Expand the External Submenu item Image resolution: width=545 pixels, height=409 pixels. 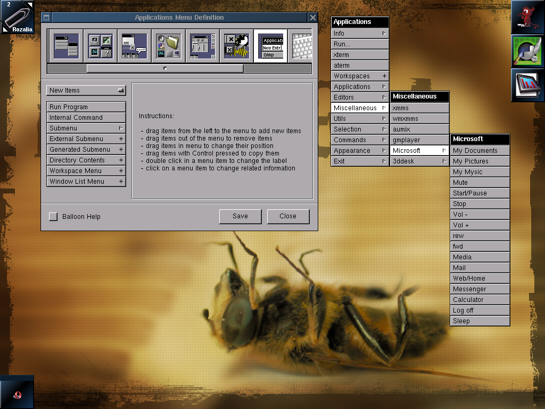click(86, 139)
